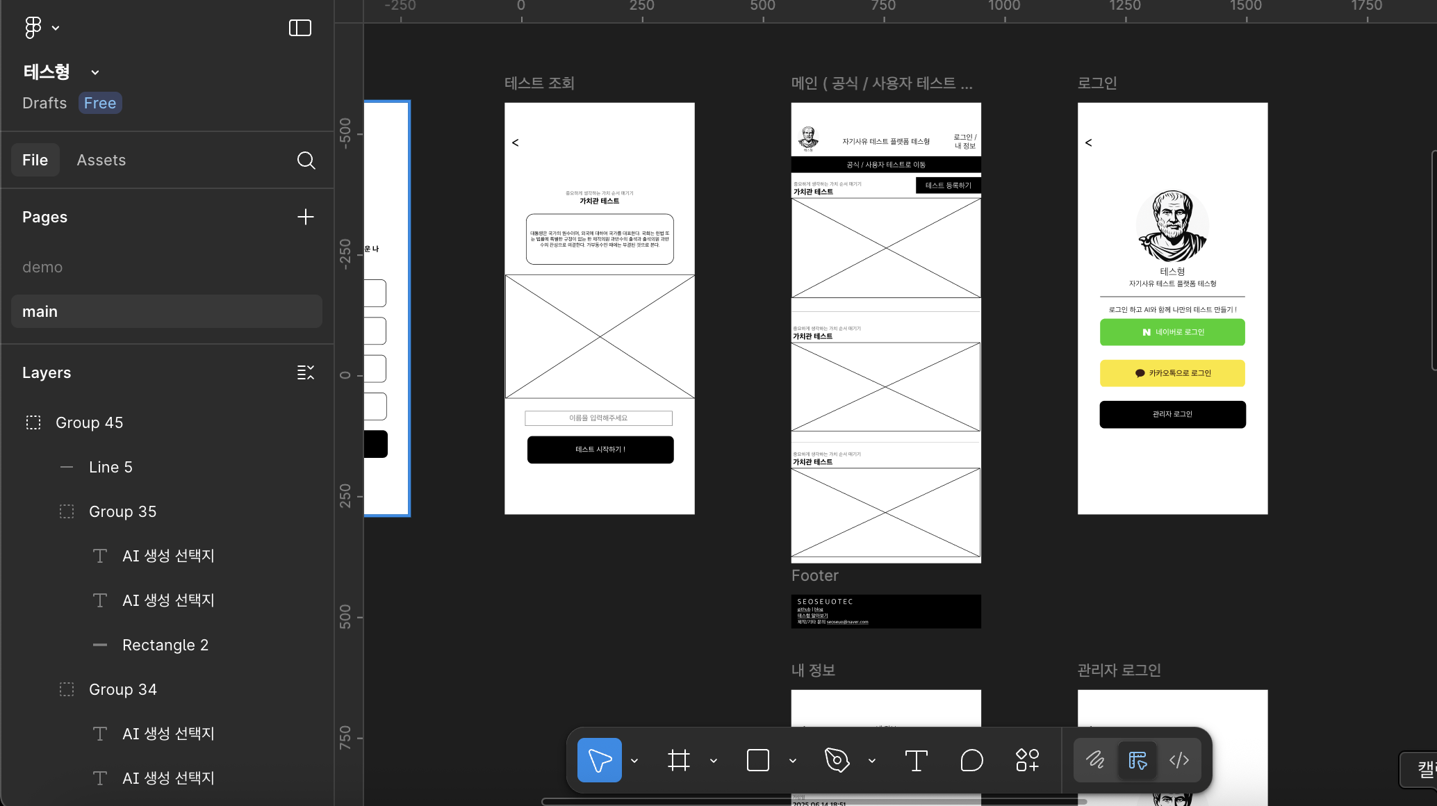1437x806 pixels.
Task: Open the Actions components tool
Action: [x=1027, y=760]
